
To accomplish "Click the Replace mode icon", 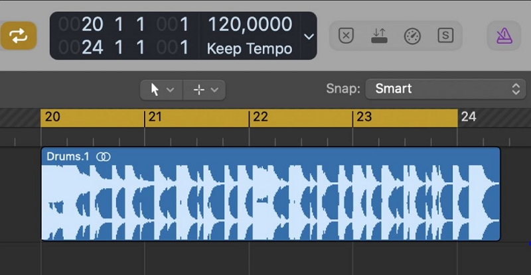I will (346, 36).
